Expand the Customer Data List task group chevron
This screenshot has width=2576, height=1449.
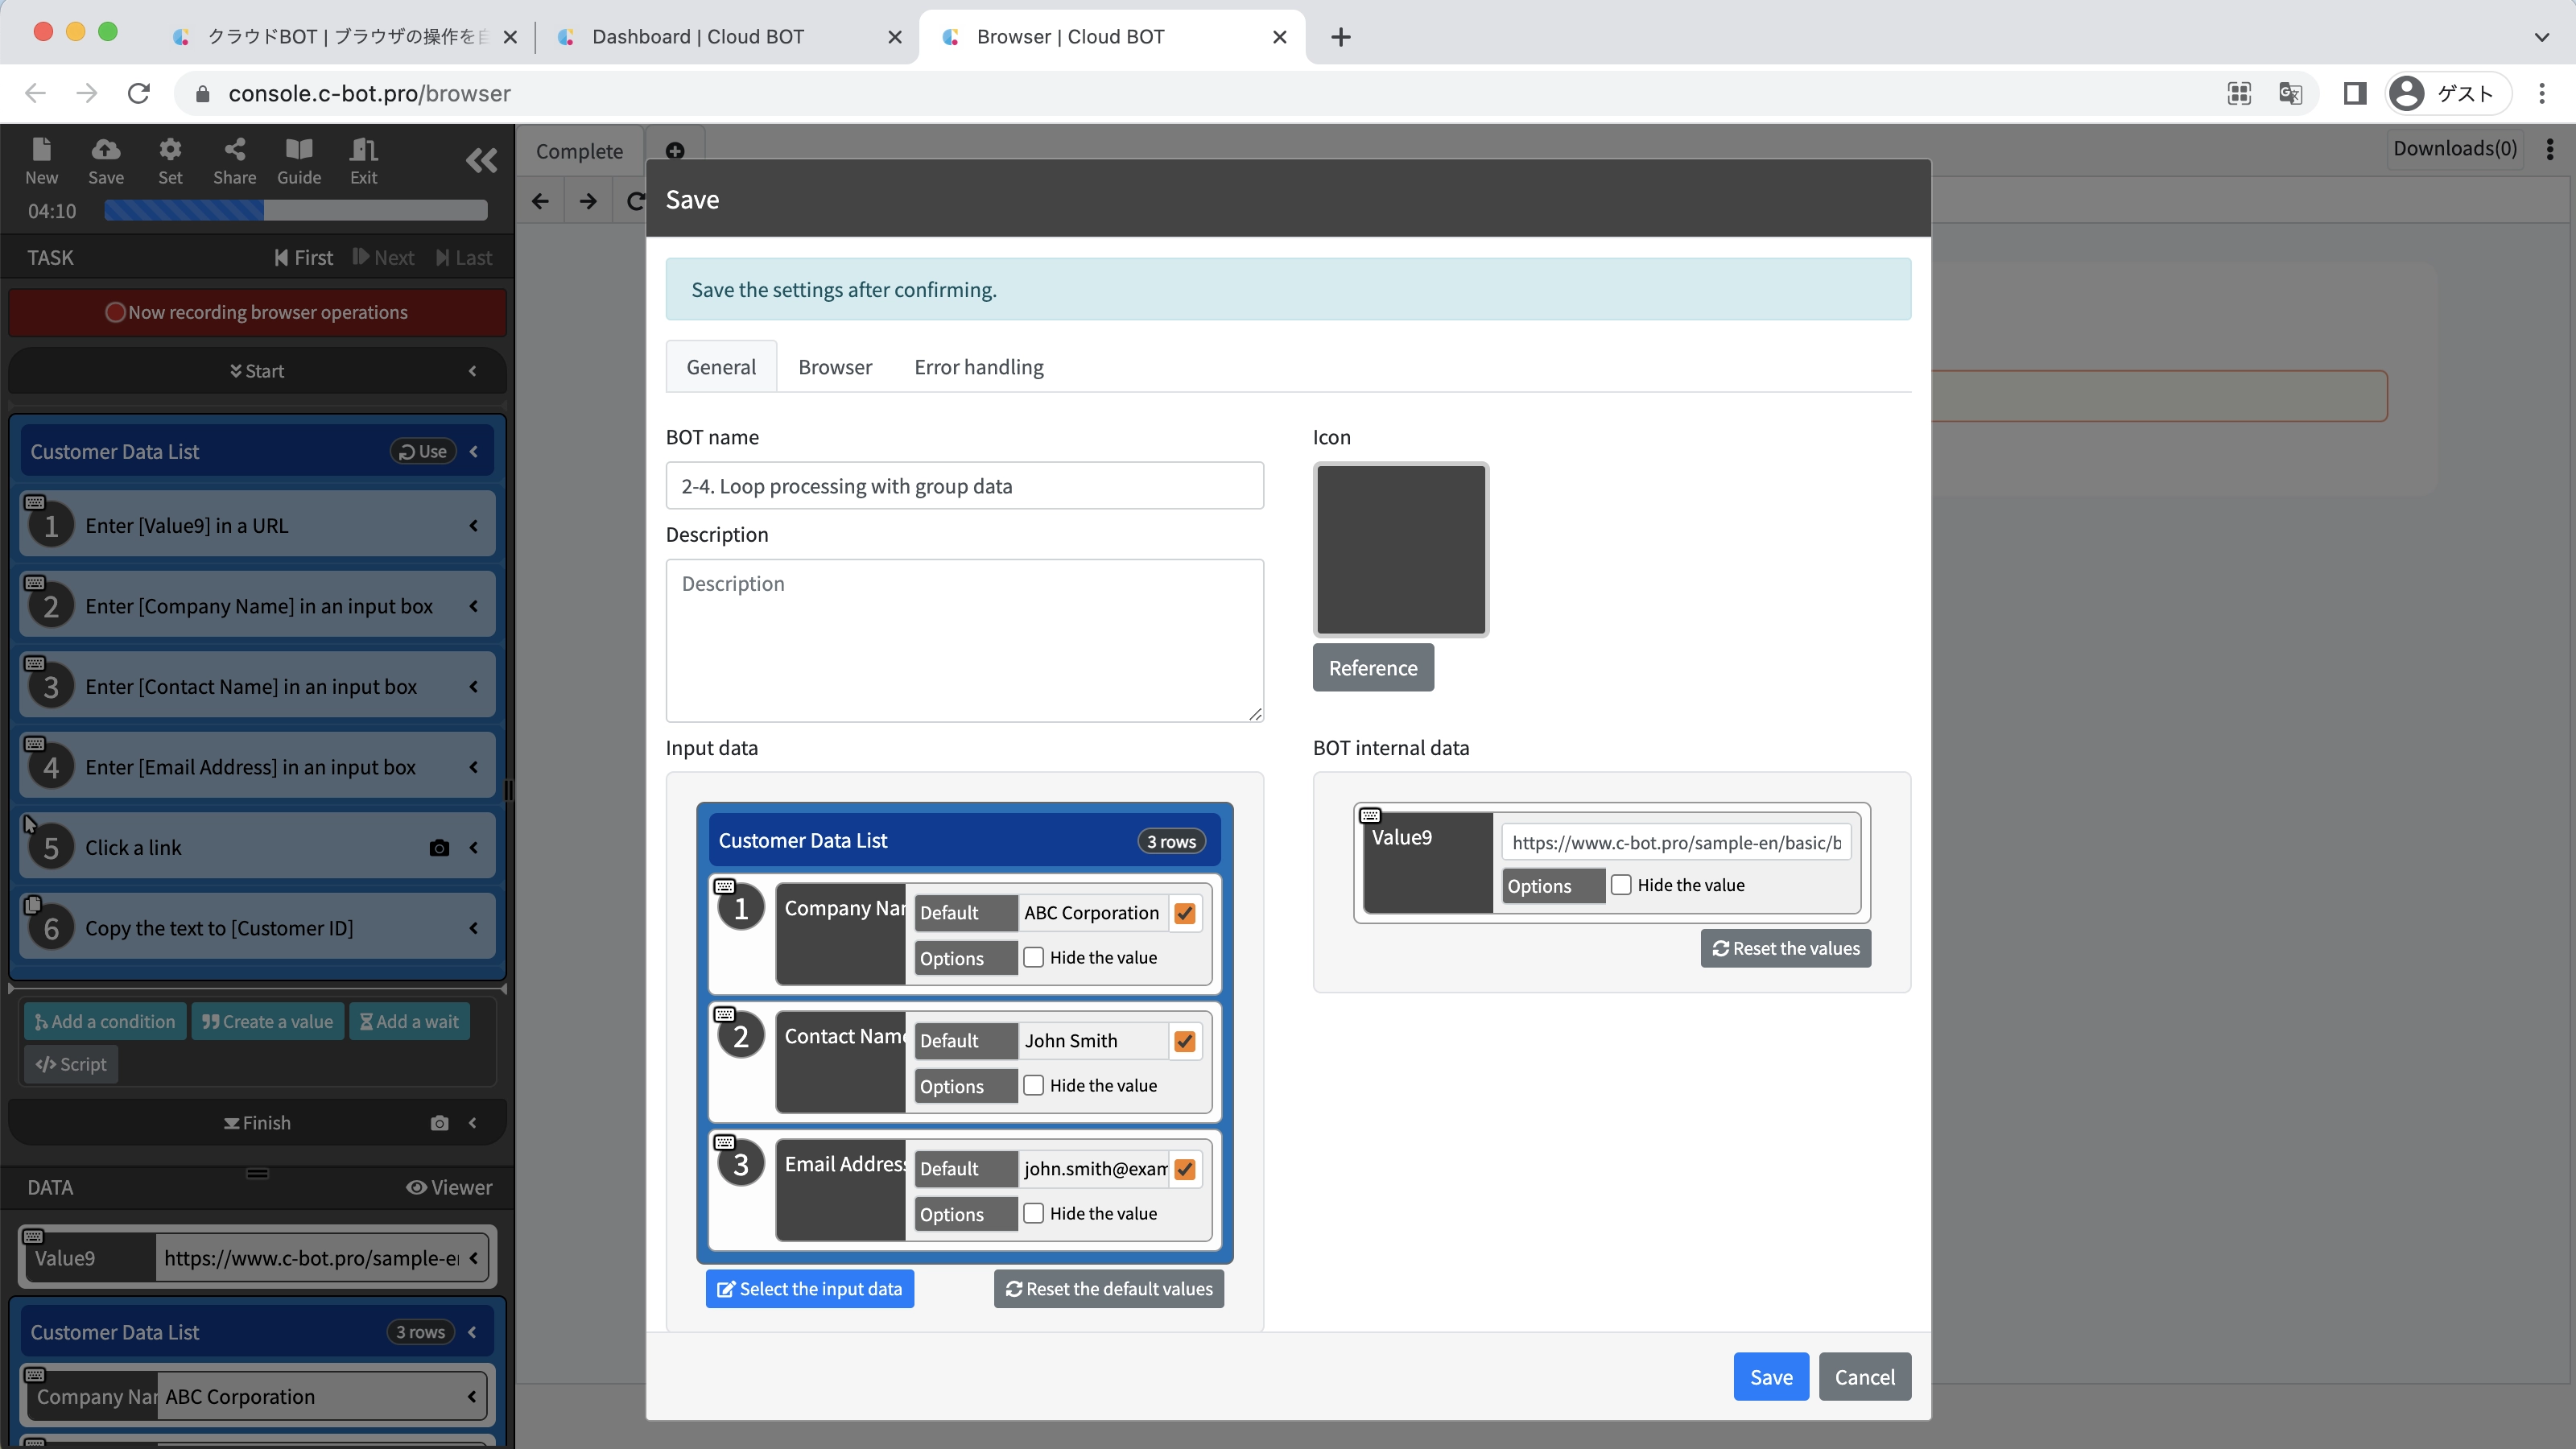click(x=474, y=452)
